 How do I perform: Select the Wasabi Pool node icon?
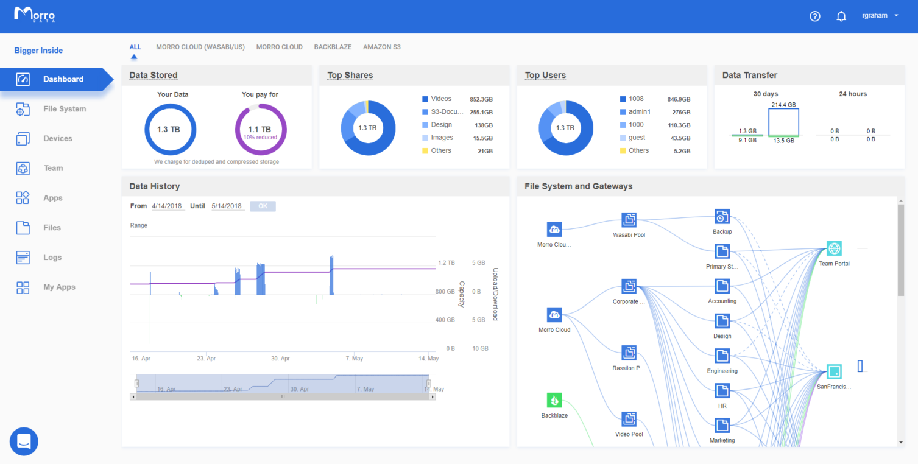[629, 219]
